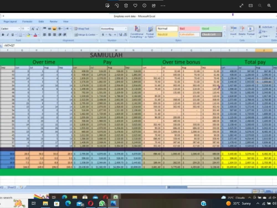This screenshot has height=208, width=277.
Task: Toggle Wrap Text on selected cells
Action: pyautogui.click(x=80, y=28)
